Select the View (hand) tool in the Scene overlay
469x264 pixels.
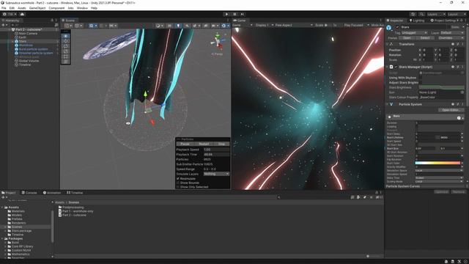pyautogui.click(x=66, y=36)
